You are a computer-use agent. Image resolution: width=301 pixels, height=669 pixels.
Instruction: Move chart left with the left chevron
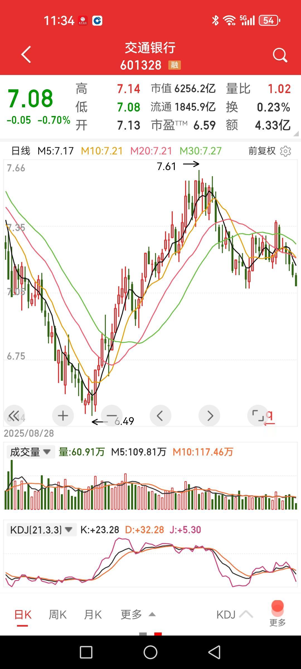click(x=161, y=416)
